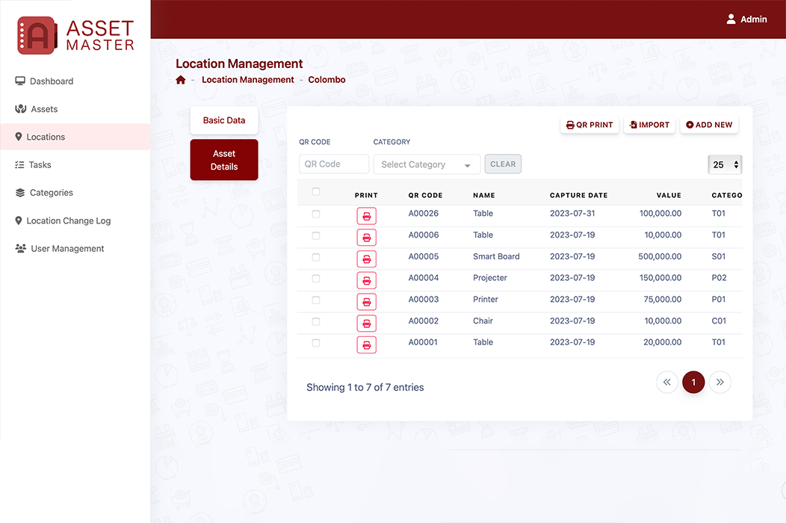The height and width of the screenshot is (523, 786).
Task: Click print icon for Smart Board row
Action: tap(366, 259)
